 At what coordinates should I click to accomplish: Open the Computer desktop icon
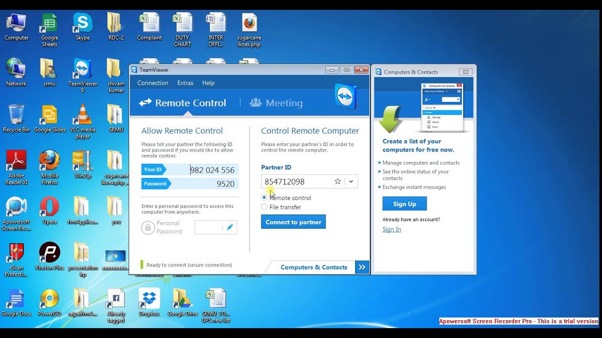click(16, 27)
